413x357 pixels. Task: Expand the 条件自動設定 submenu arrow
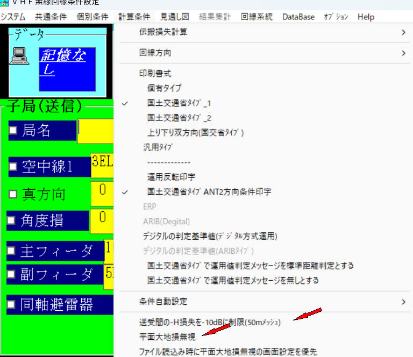(x=403, y=302)
